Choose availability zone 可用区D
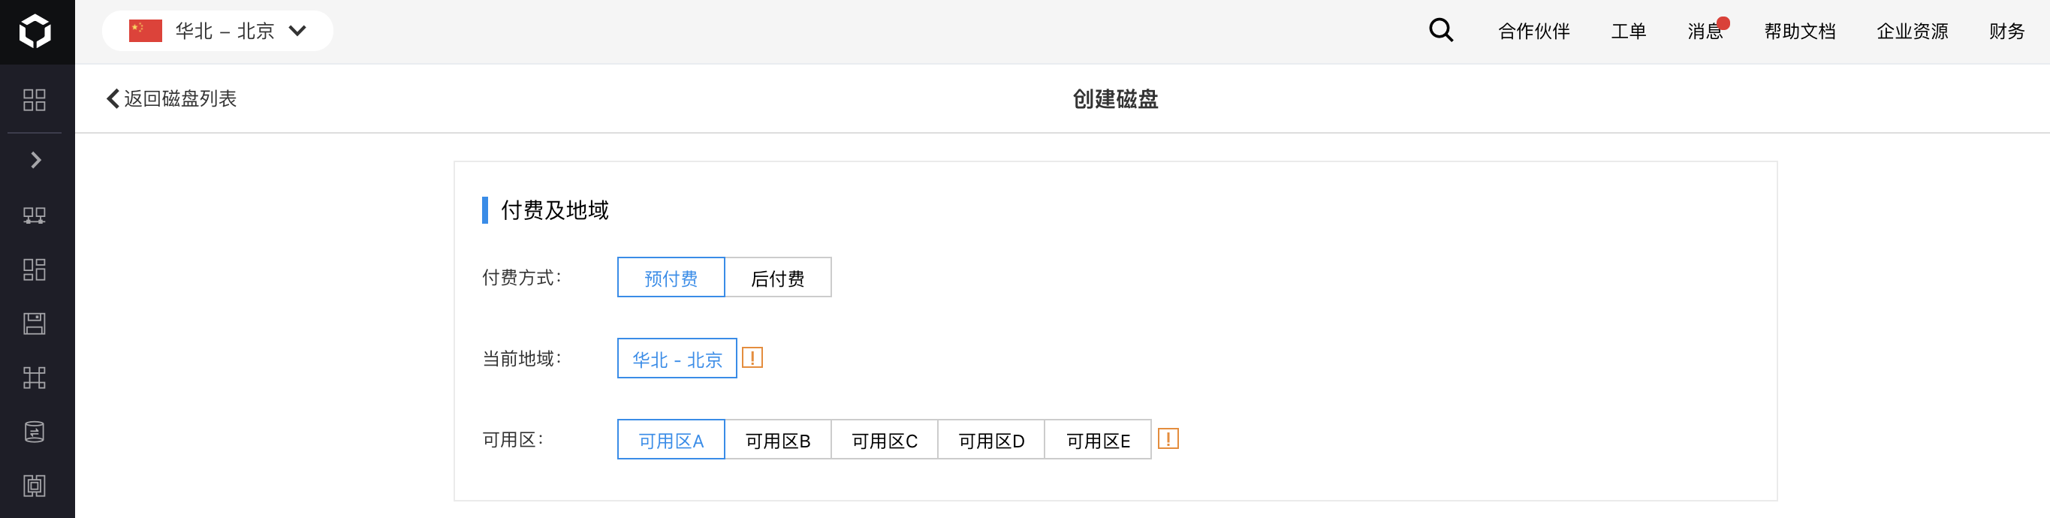The width and height of the screenshot is (2050, 518). 990,440
